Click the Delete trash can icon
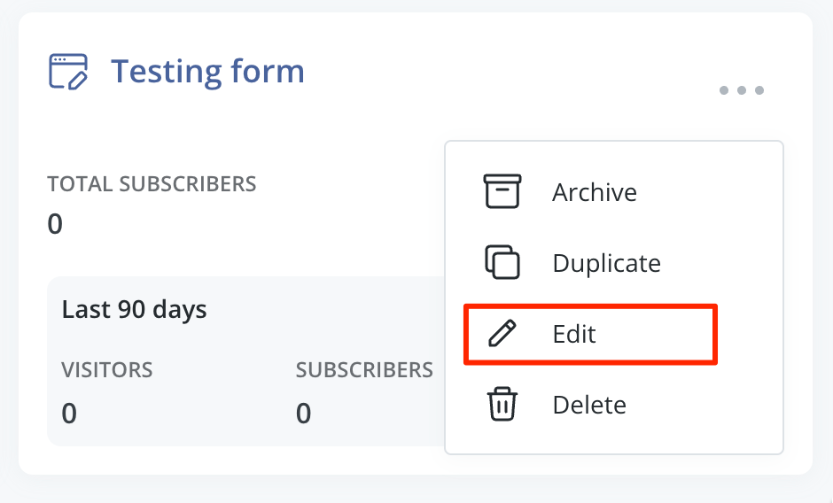833x503 pixels. pos(502,405)
